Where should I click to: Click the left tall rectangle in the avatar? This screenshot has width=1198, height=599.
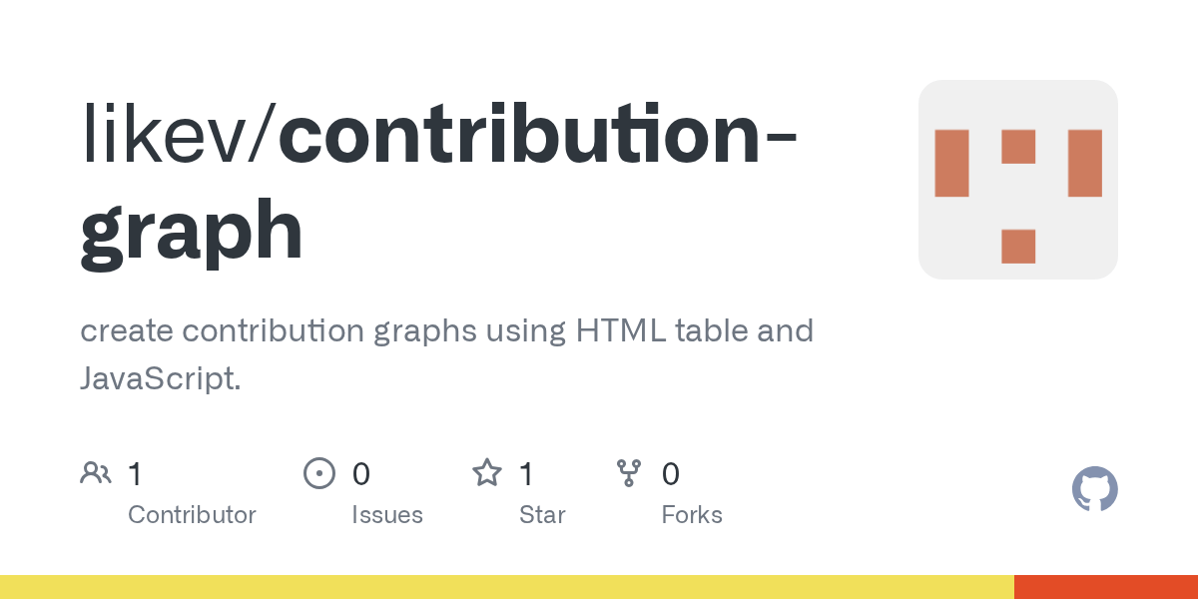(951, 163)
